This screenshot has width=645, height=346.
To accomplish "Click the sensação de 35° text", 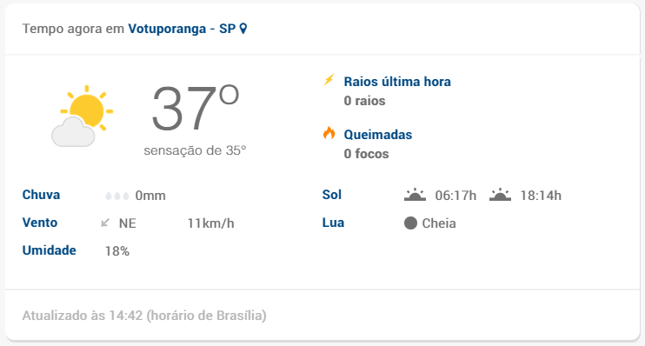I will (195, 150).
